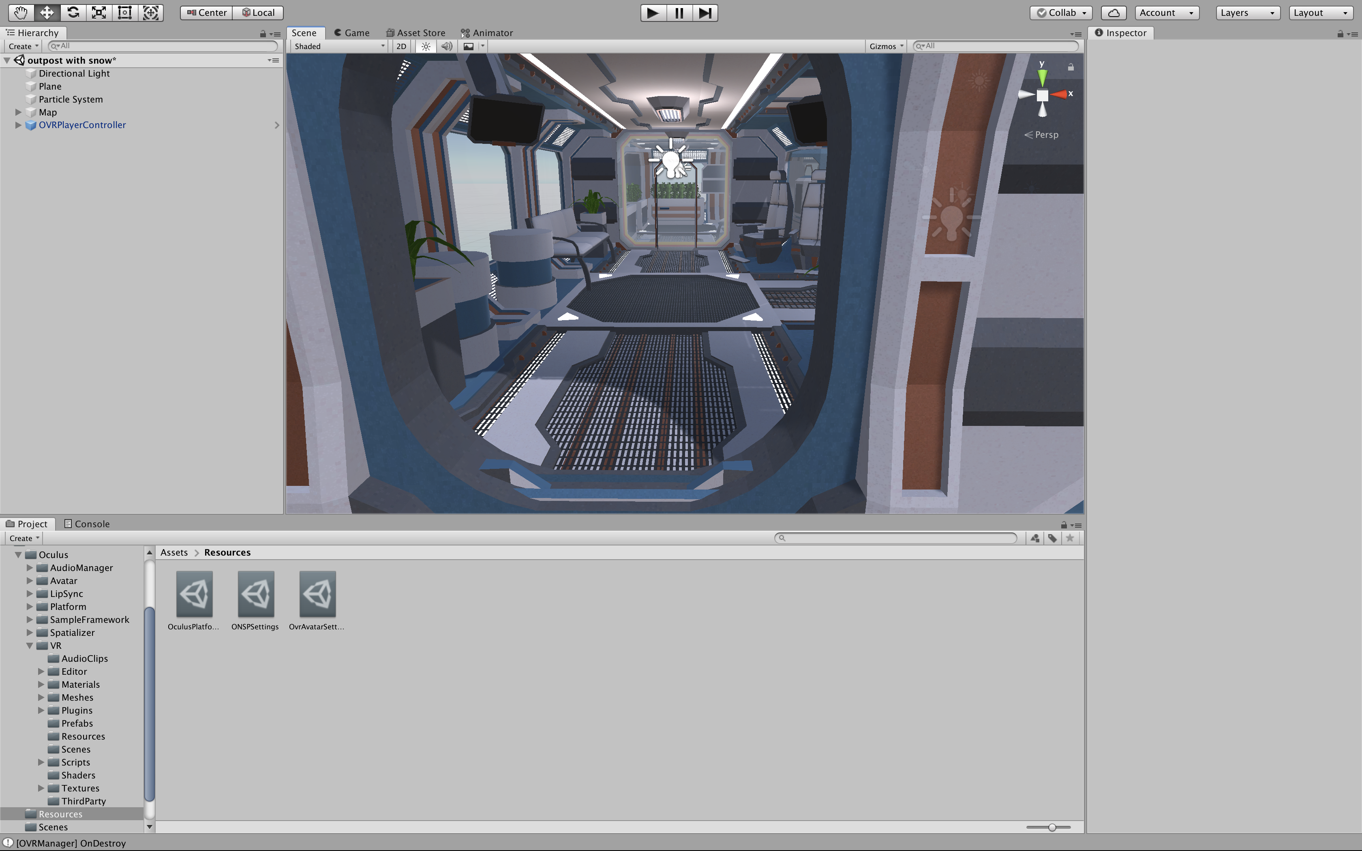Open the Gizmos dropdown
This screenshot has width=1362, height=851.
tap(886, 46)
